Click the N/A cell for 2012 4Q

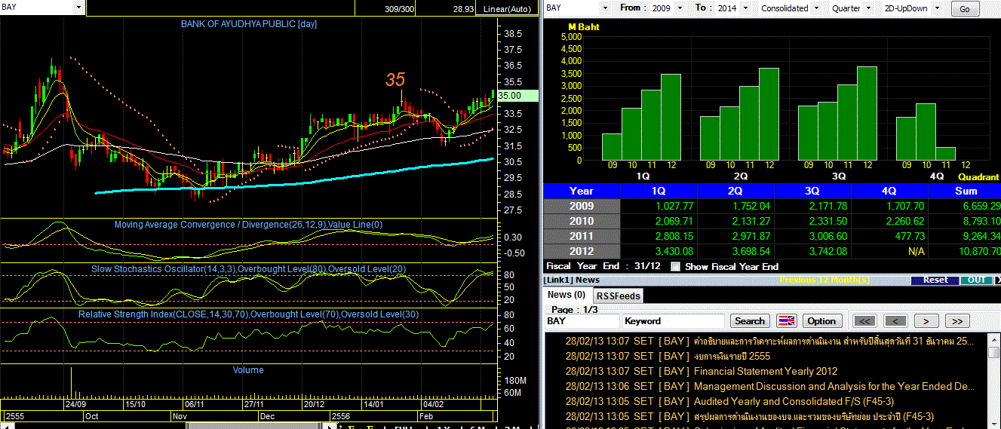point(890,251)
